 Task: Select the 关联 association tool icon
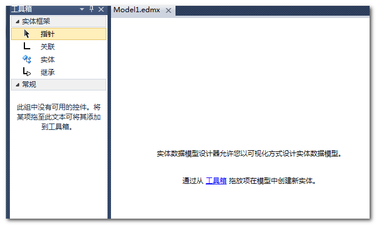[27, 46]
